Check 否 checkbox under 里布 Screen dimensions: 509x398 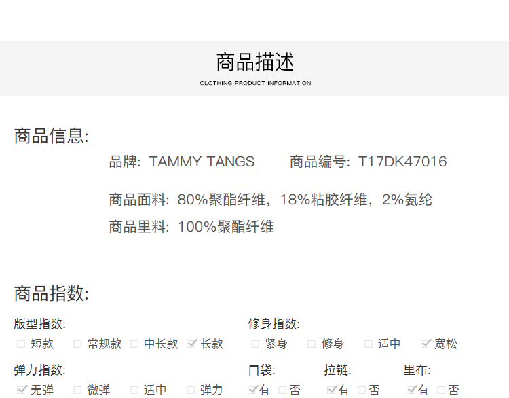click(442, 390)
